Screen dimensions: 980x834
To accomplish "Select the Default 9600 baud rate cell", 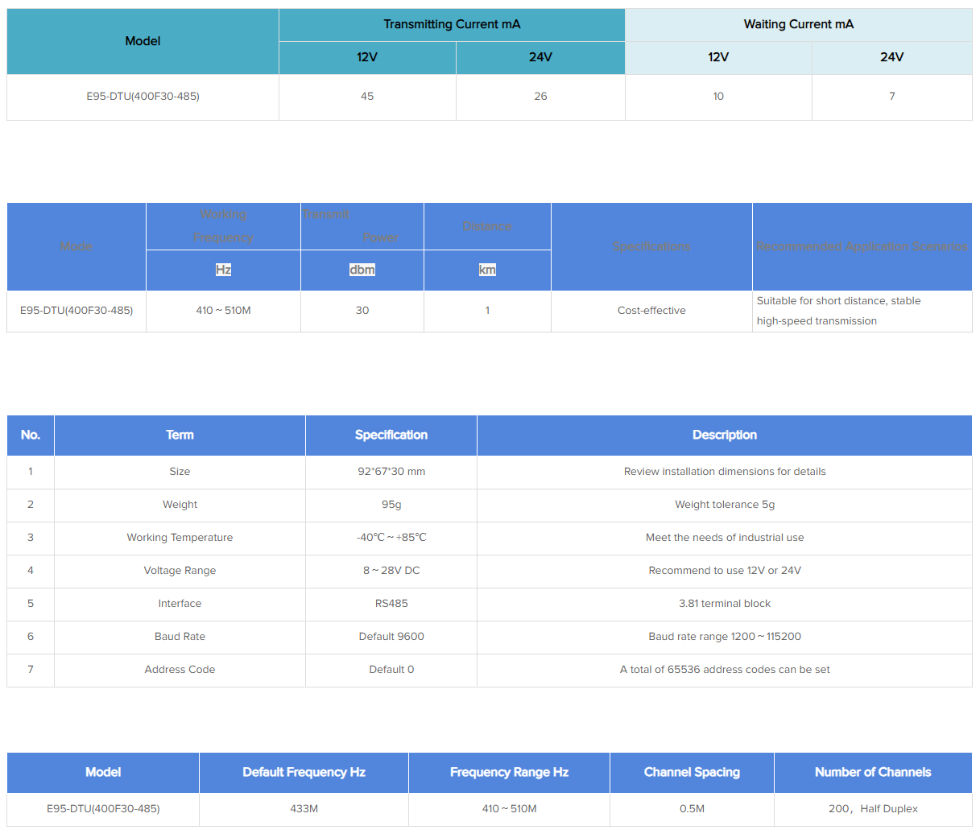I will coord(391,637).
